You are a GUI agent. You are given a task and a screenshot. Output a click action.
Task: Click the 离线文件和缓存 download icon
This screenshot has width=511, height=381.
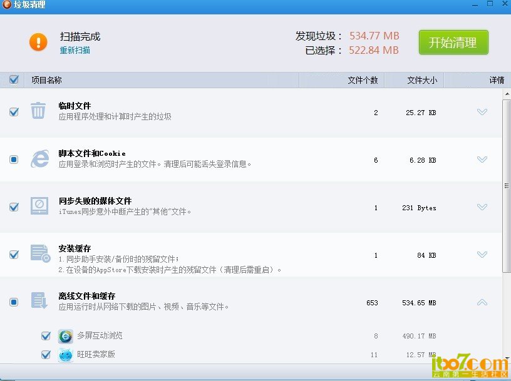[39, 300]
